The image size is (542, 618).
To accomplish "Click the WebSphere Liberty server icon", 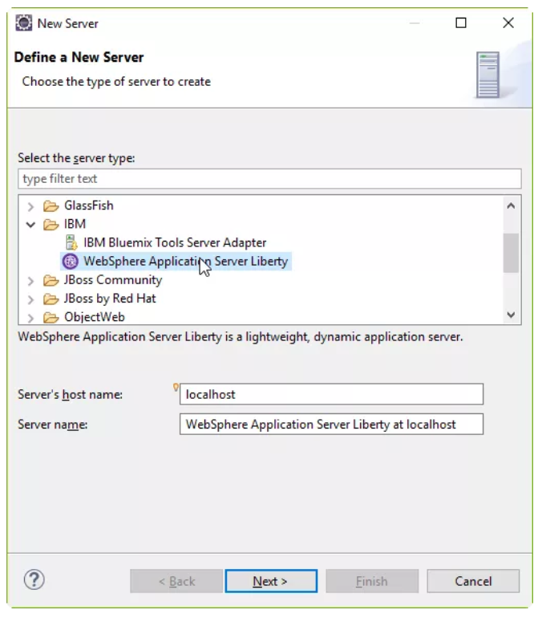I will pyautogui.click(x=71, y=261).
